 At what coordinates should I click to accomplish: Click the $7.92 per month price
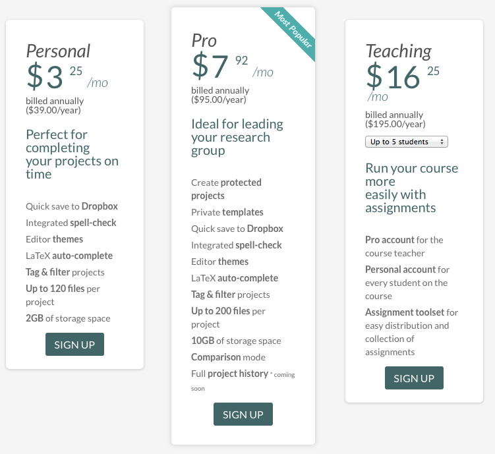pyautogui.click(x=233, y=66)
